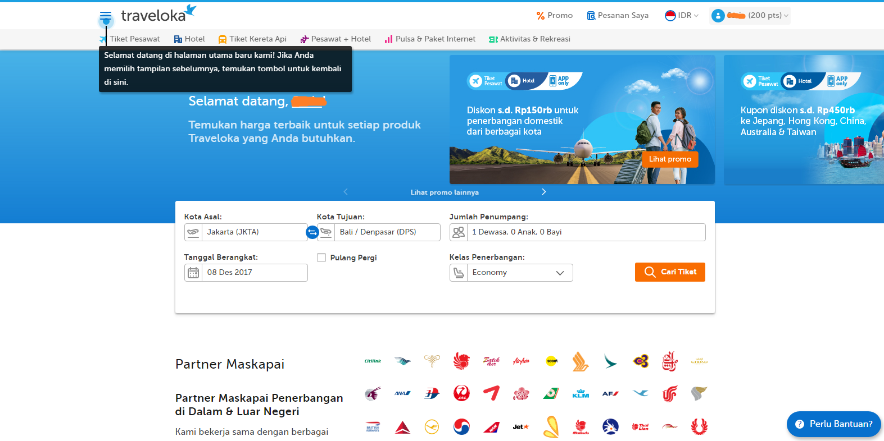Click the AirAsia logo
Image resolution: width=884 pixels, height=441 pixels.
[521, 361]
